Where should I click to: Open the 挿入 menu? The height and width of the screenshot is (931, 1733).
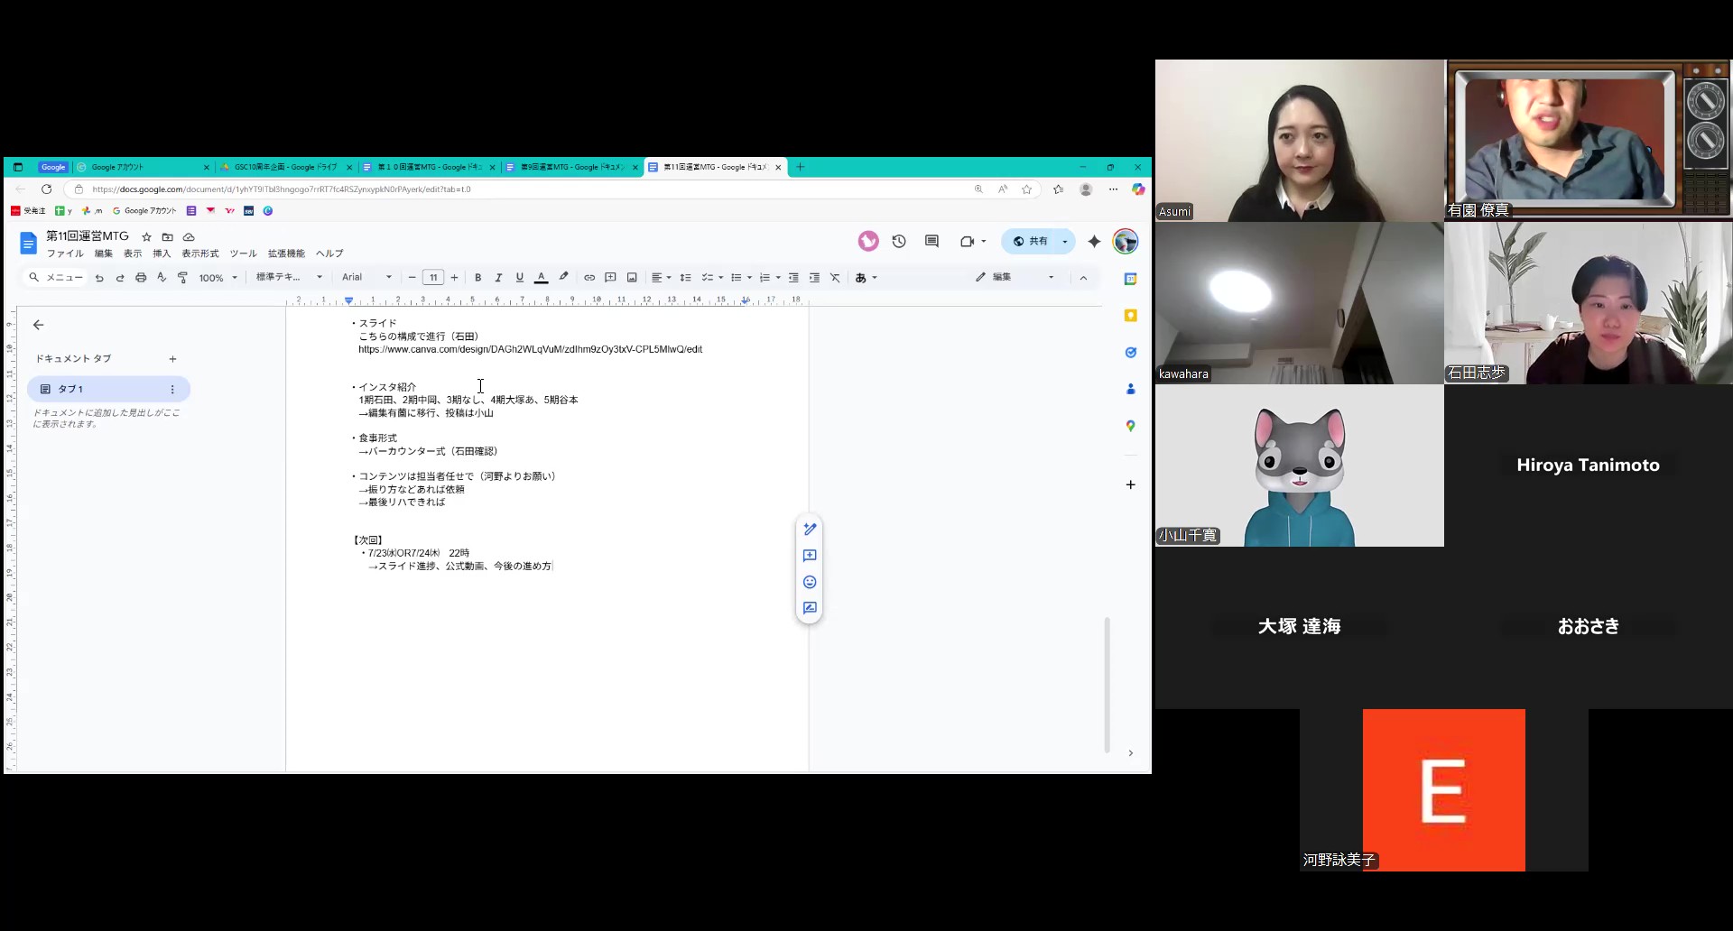(x=162, y=253)
